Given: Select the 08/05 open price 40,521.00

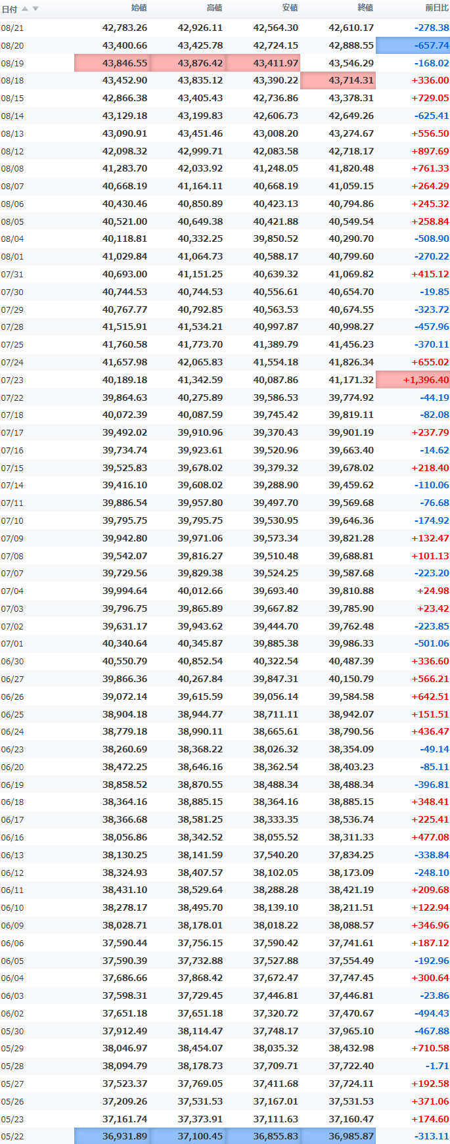Looking at the screenshot, I should pyautogui.click(x=125, y=221).
